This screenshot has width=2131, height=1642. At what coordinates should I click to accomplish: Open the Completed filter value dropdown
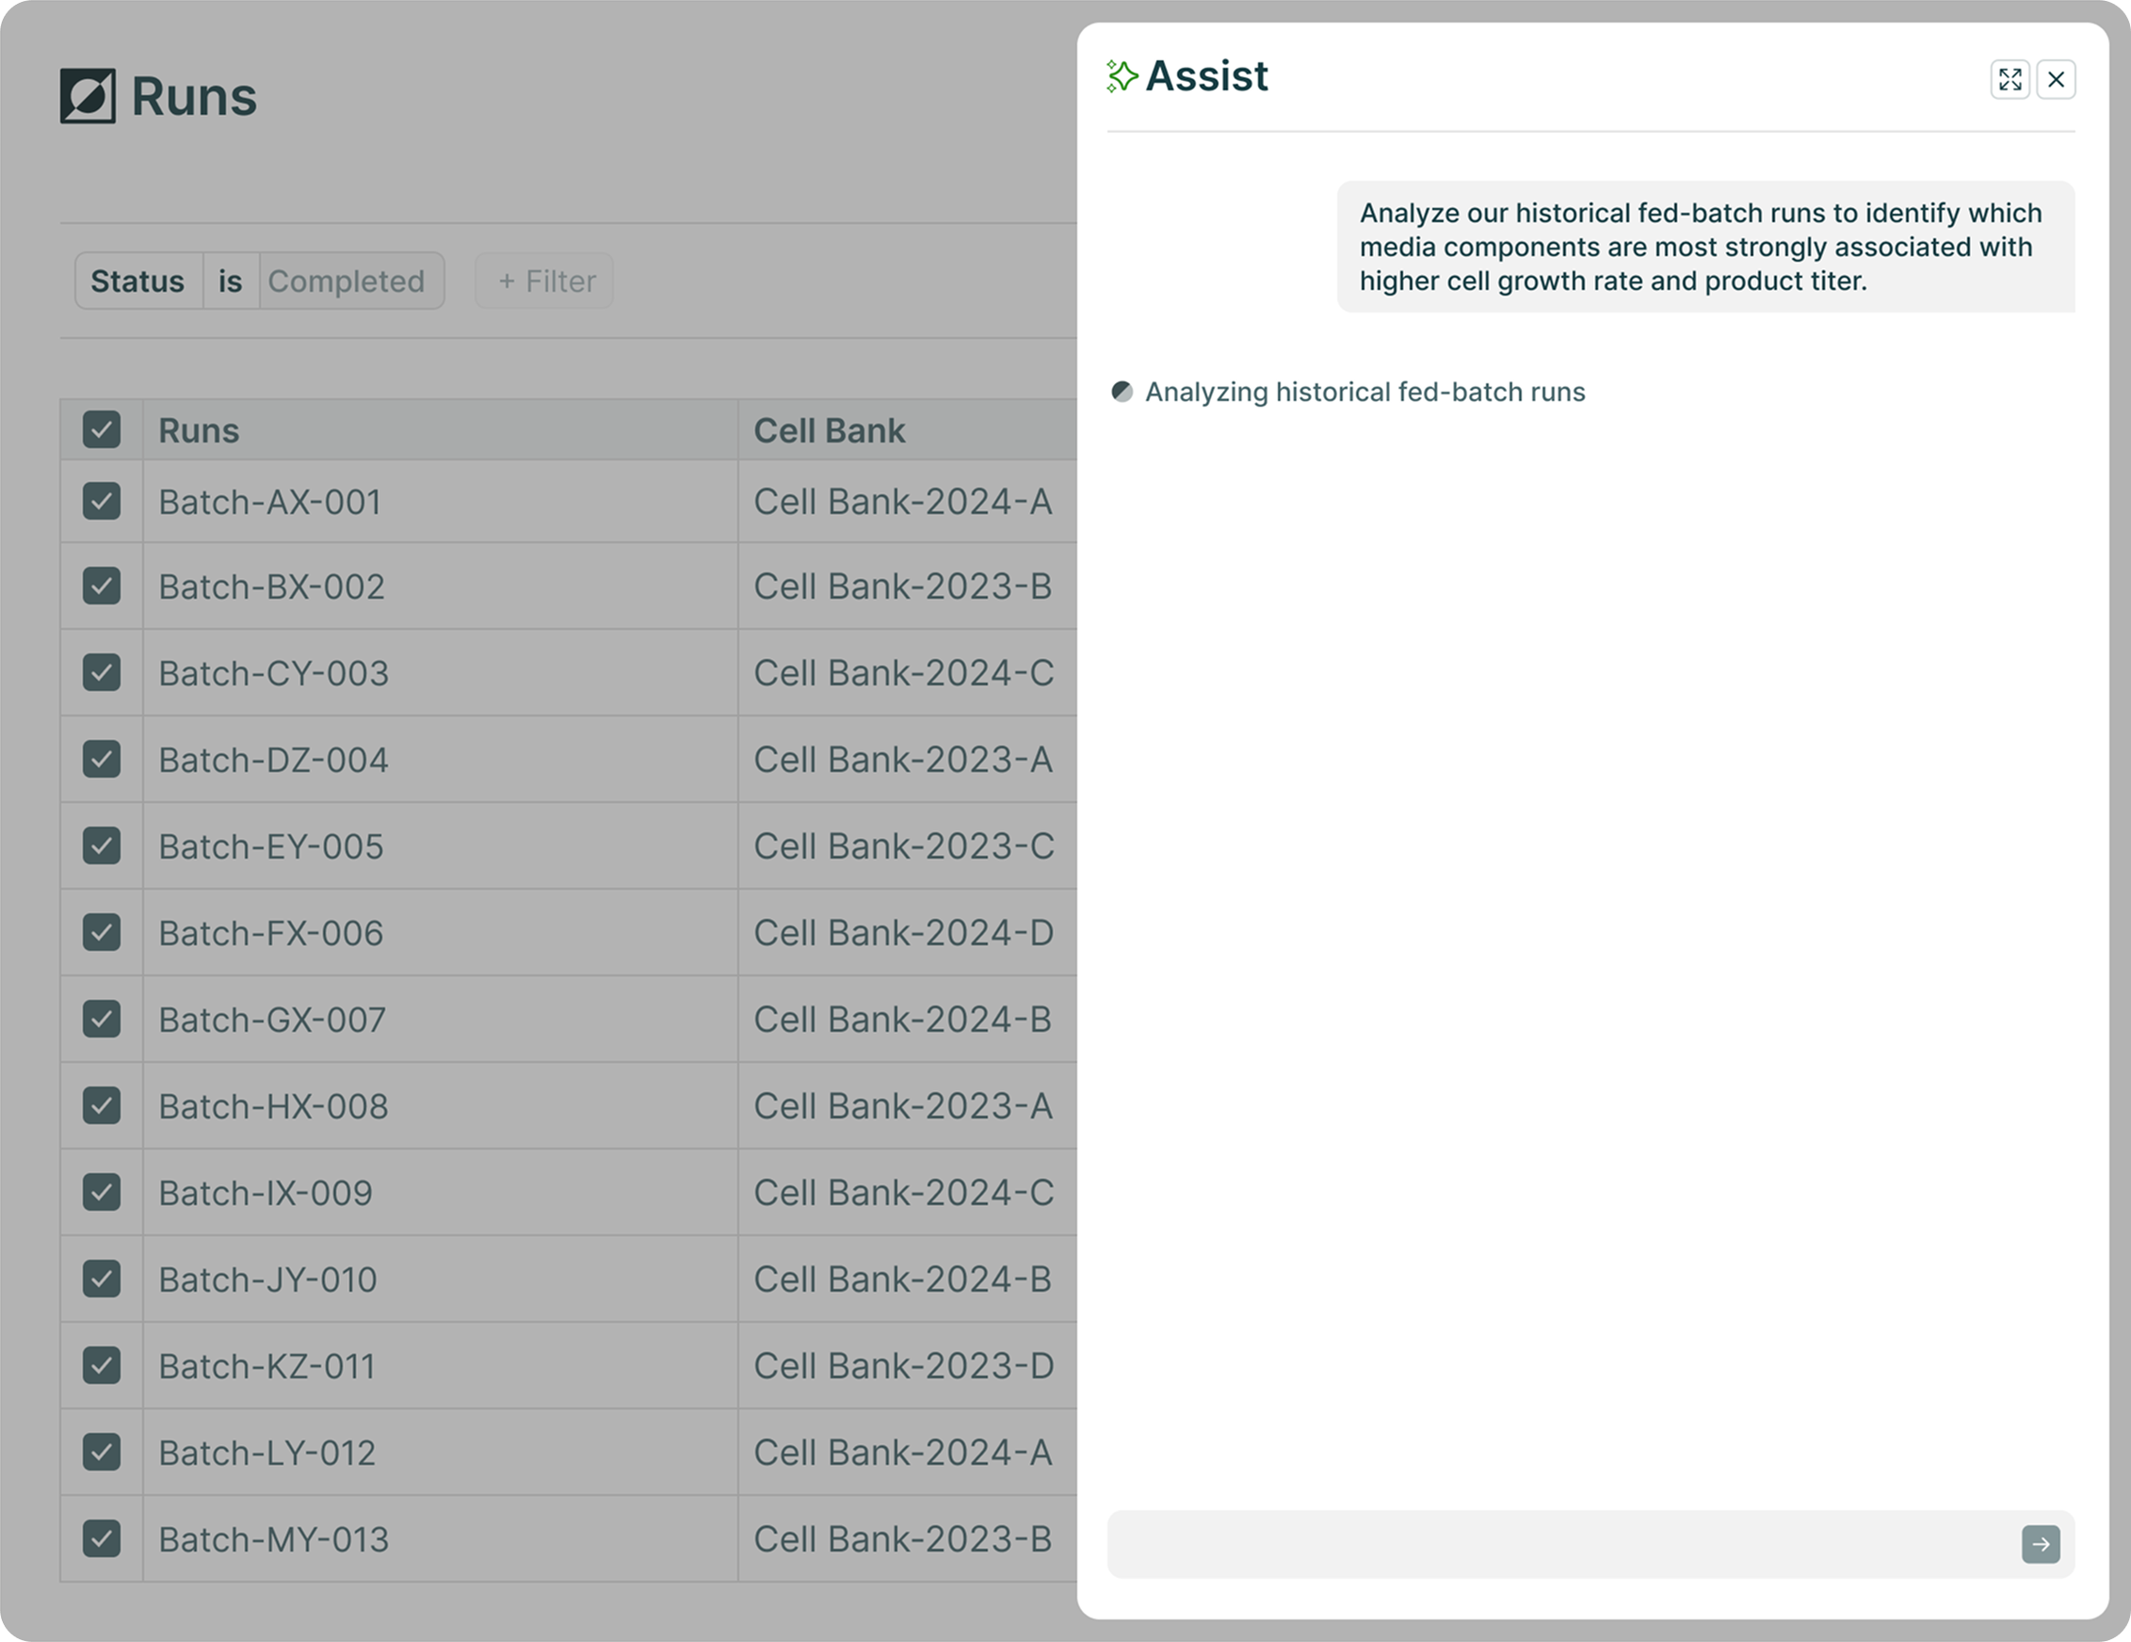click(x=347, y=281)
